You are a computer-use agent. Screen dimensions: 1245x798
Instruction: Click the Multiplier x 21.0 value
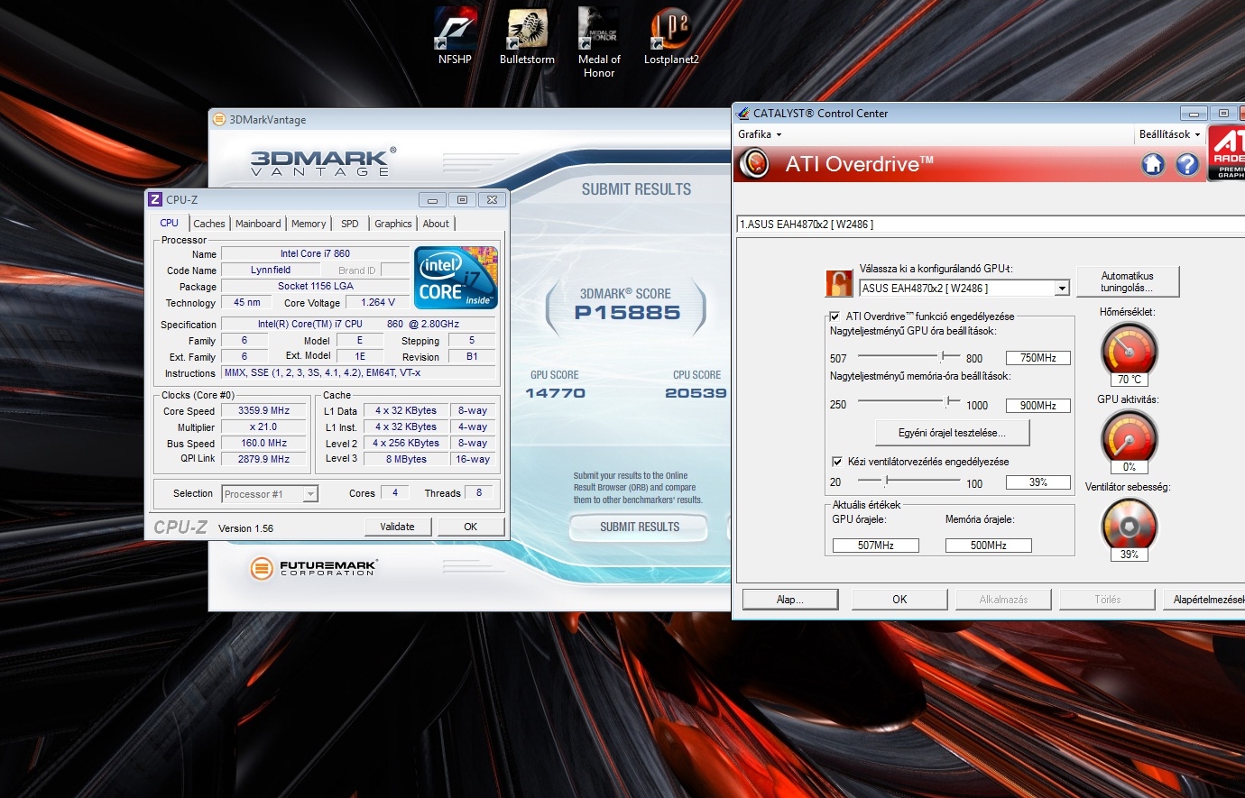263,427
